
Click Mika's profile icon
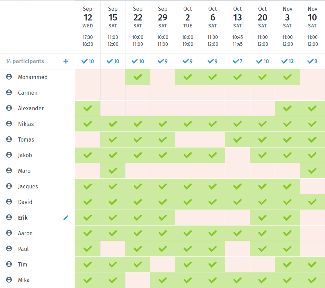coord(9,280)
